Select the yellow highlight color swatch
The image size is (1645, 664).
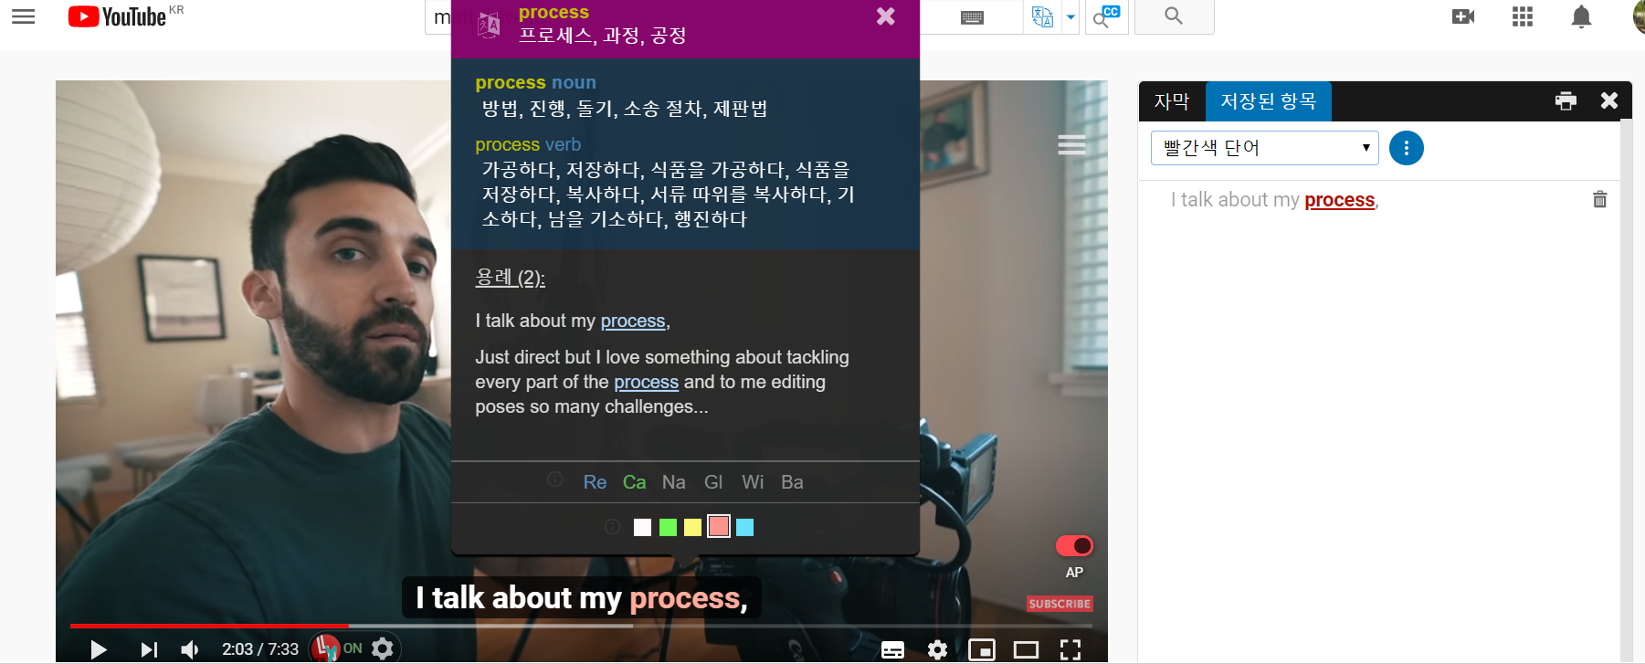click(x=693, y=527)
